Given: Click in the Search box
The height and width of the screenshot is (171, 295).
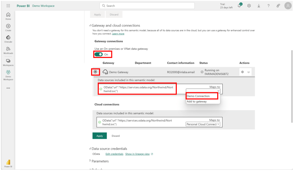Looking at the screenshot, I should coord(147,6).
